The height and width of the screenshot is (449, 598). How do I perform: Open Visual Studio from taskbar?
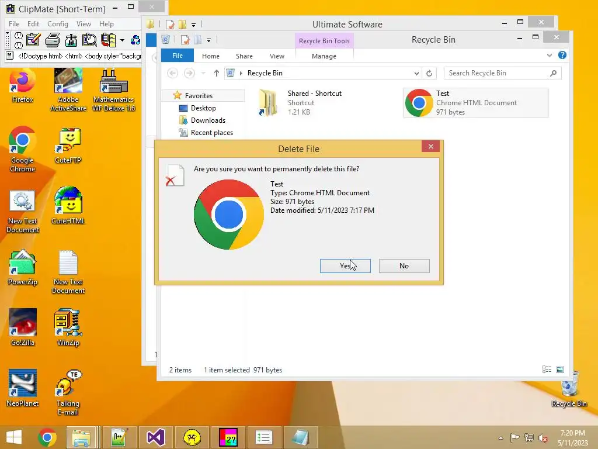point(155,437)
